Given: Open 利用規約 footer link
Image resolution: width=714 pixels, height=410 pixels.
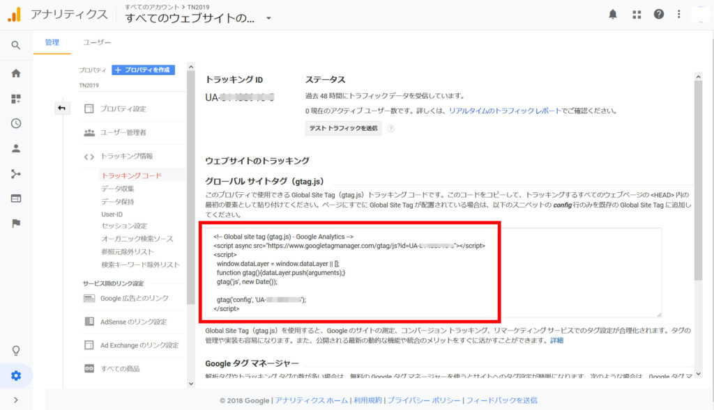Looking at the screenshot, I should click(367, 400).
